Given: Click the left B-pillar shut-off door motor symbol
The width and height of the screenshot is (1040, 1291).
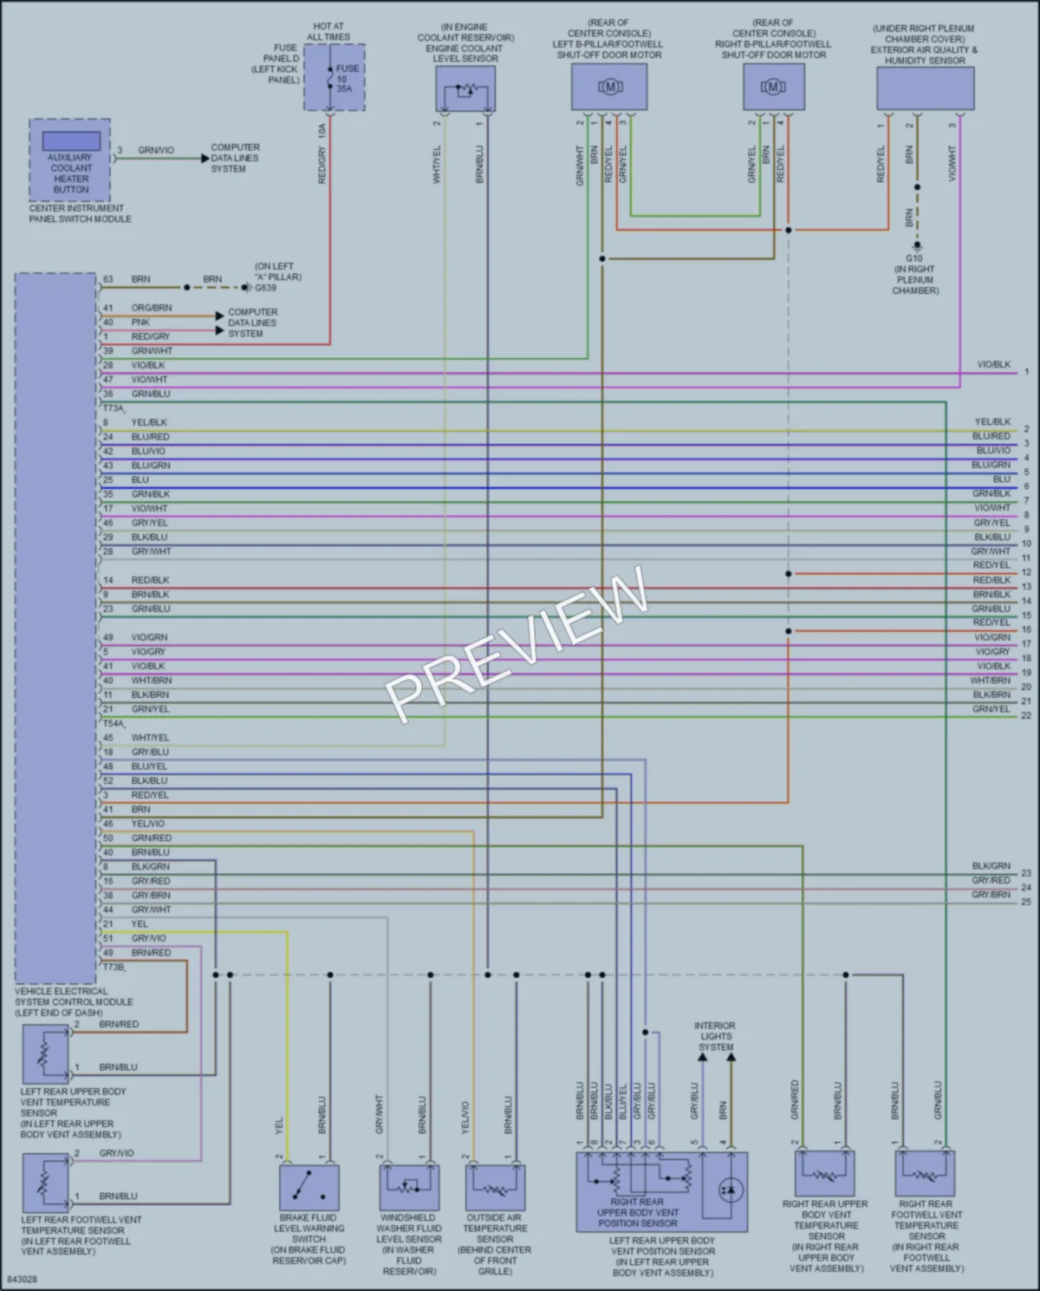Looking at the screenshot, I should pyautogui.click(x=609, y=87).
